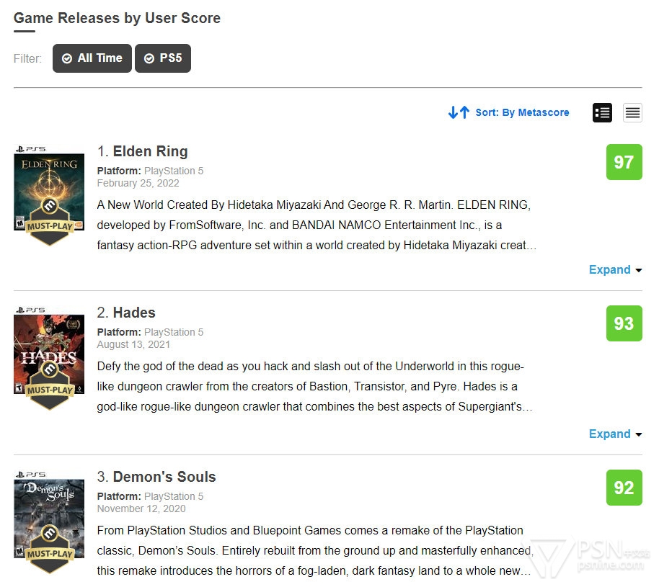Viewport: 659px width, 587px height.
Task: Click the PS5 logo above the Hades cover
Action: click(x=30, y=310)
